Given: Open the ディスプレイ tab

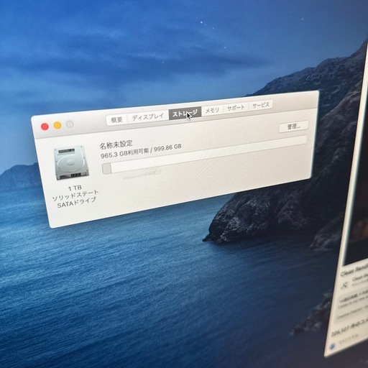Looking at the screenshot, I should tap(148, 116).
